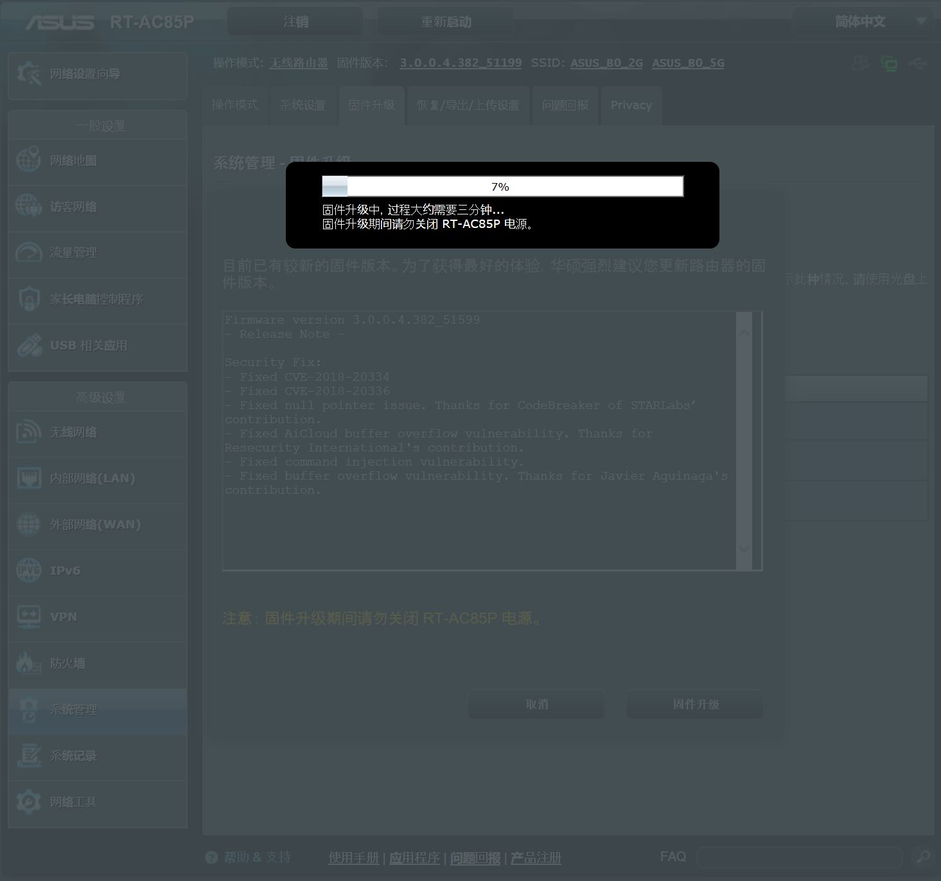Open the ASUS_B0_2G SSID link
The height and width of the screenshot is (881, 941).
606,63
